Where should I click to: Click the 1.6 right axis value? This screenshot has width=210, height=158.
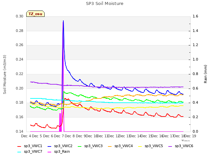(x=195, y=16)
